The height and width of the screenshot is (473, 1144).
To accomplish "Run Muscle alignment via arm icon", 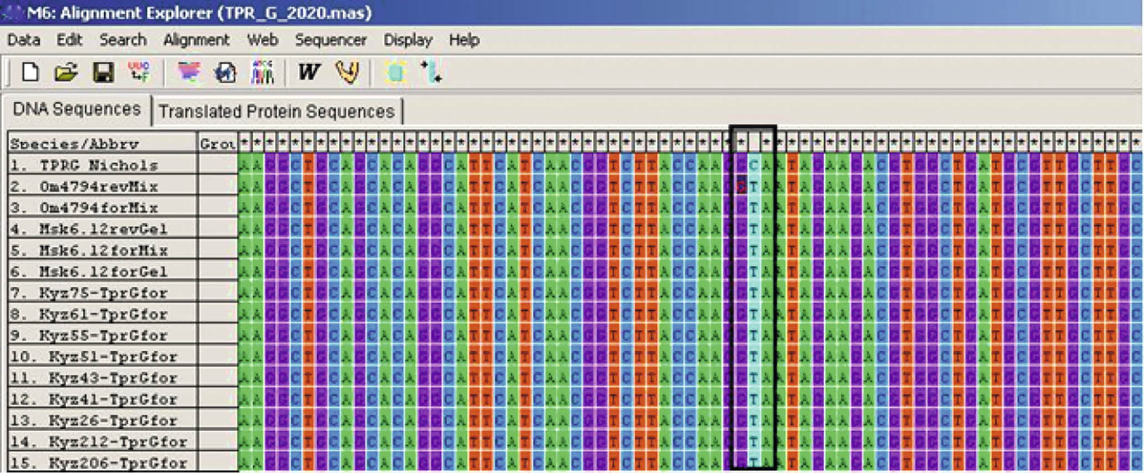I will (348, 72).
